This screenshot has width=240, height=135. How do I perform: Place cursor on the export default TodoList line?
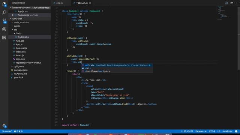[x=76, y=125]
